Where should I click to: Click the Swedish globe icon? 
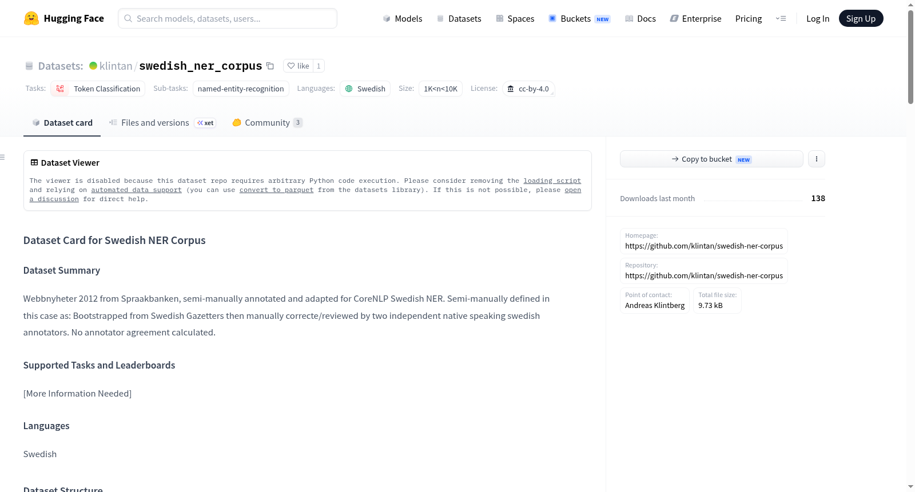click(349, 89)
